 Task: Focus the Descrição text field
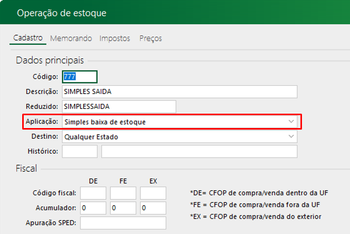179,92
